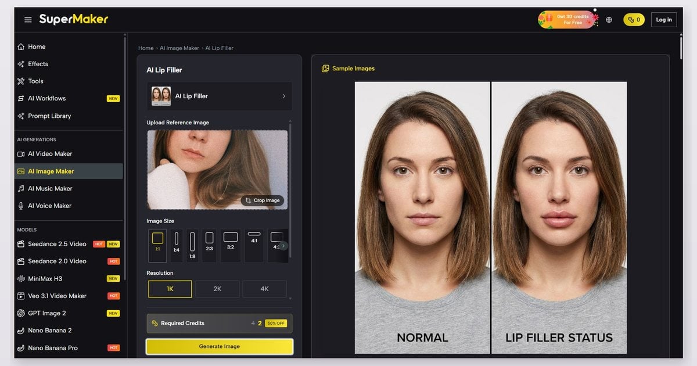This screenshot has width=697, height=366.
Task: Open Prompt Library in the sidebar
Action: pyautogui.click(x=69, y=116)
